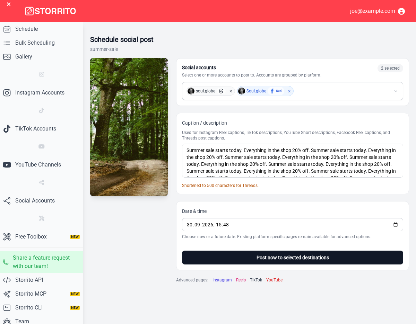
Task: Open Instagram Accounts via its camera icon
Action: coord(7,93)
